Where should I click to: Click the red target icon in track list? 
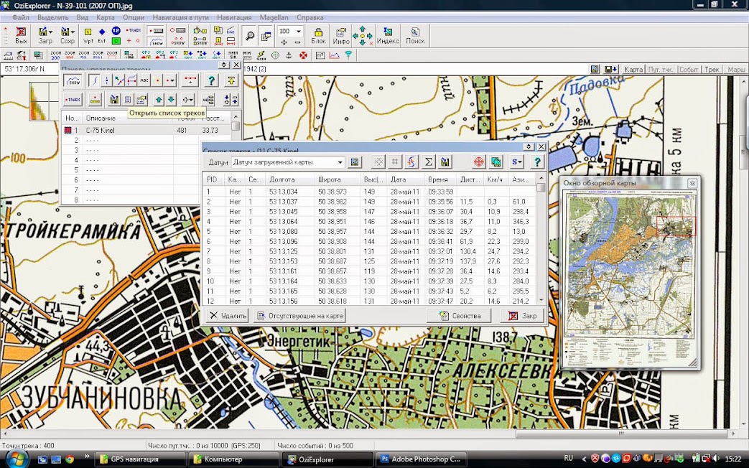tap(479, 162)
